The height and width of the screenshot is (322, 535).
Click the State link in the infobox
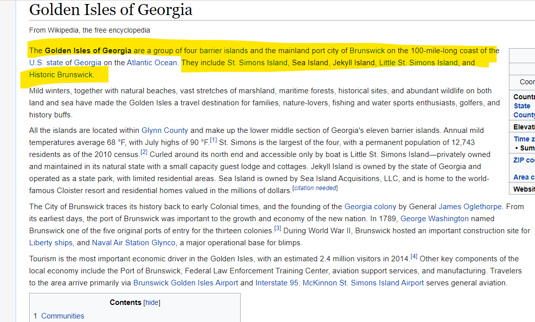point(522,106)
